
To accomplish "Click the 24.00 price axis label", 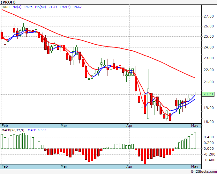I will click(x=209, y=47).
